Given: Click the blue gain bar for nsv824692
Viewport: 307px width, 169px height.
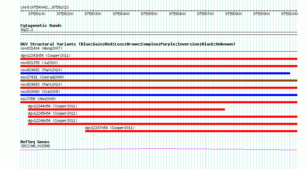Looking at the screenshot, I should (x=155, y=73).
